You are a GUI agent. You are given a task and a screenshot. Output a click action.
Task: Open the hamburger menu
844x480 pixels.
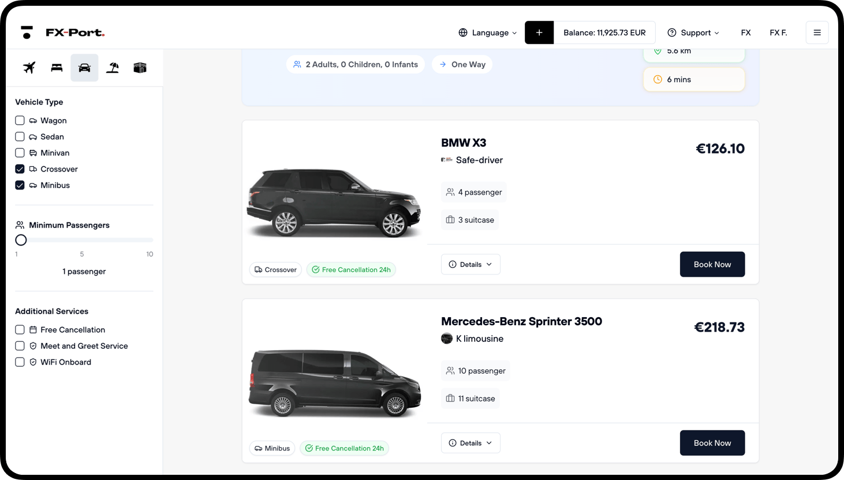pyautogui.click(x=817, y=32)
